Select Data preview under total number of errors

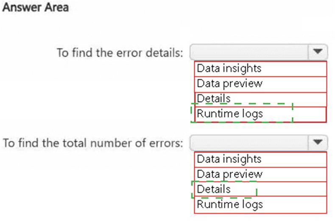pyautogui.click(x=260, y=174)
